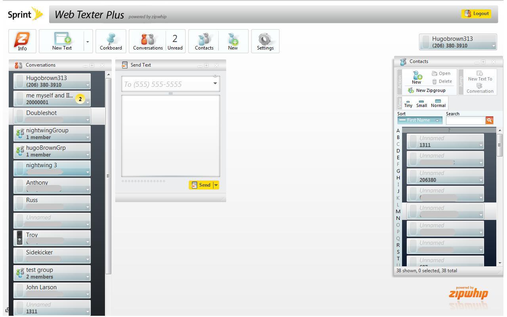Expand the Unnamed 1311 contact dropdown

[x=481, y=145]
